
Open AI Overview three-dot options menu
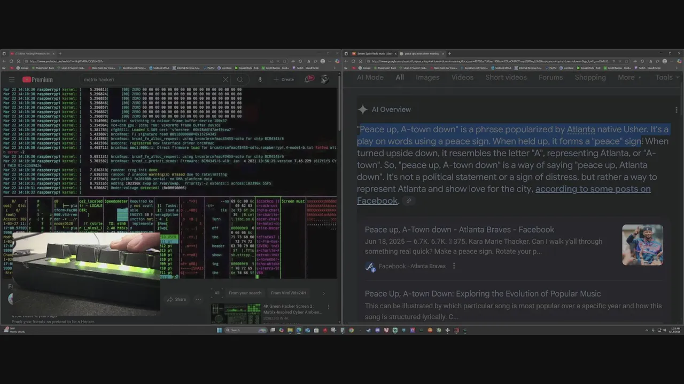(x=676, y=110)
